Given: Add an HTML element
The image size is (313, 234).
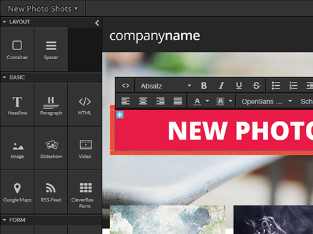Looking at the screenshot, I should (85, 105).
